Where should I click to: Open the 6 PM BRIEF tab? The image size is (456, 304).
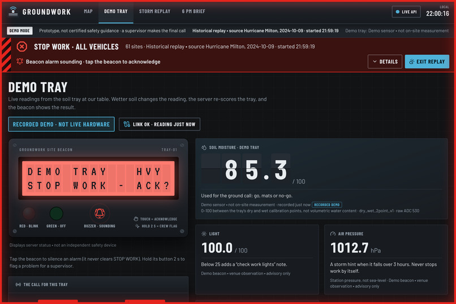pyautogui.click(x=193, y=11)
